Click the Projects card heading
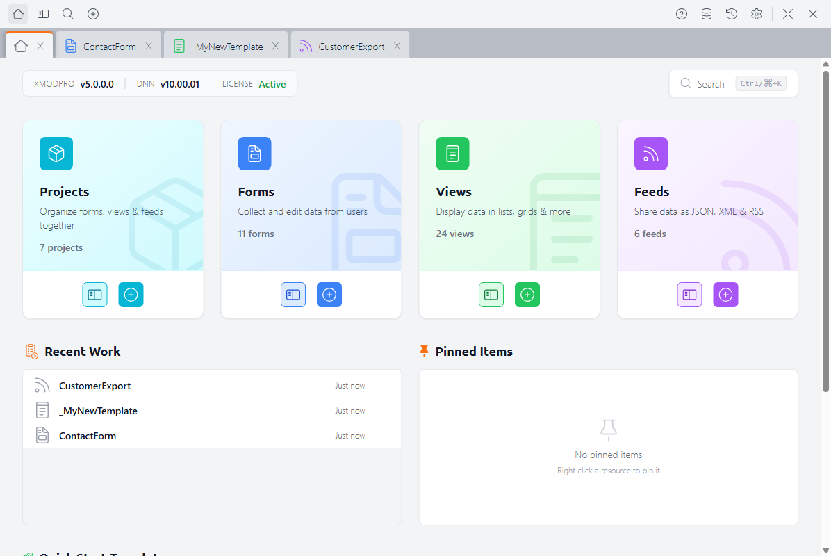831x556 pixels. (64, 192)
